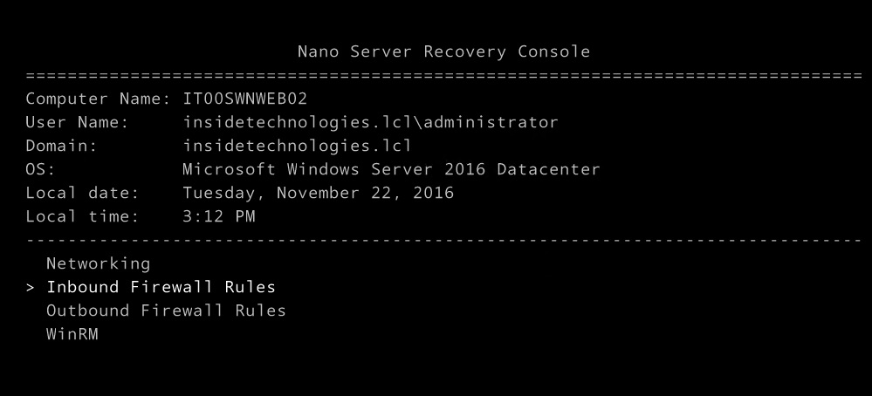Choose Outbound Firewall Rules option
Viewport: 872px width, 396px height.
(166, 311)
